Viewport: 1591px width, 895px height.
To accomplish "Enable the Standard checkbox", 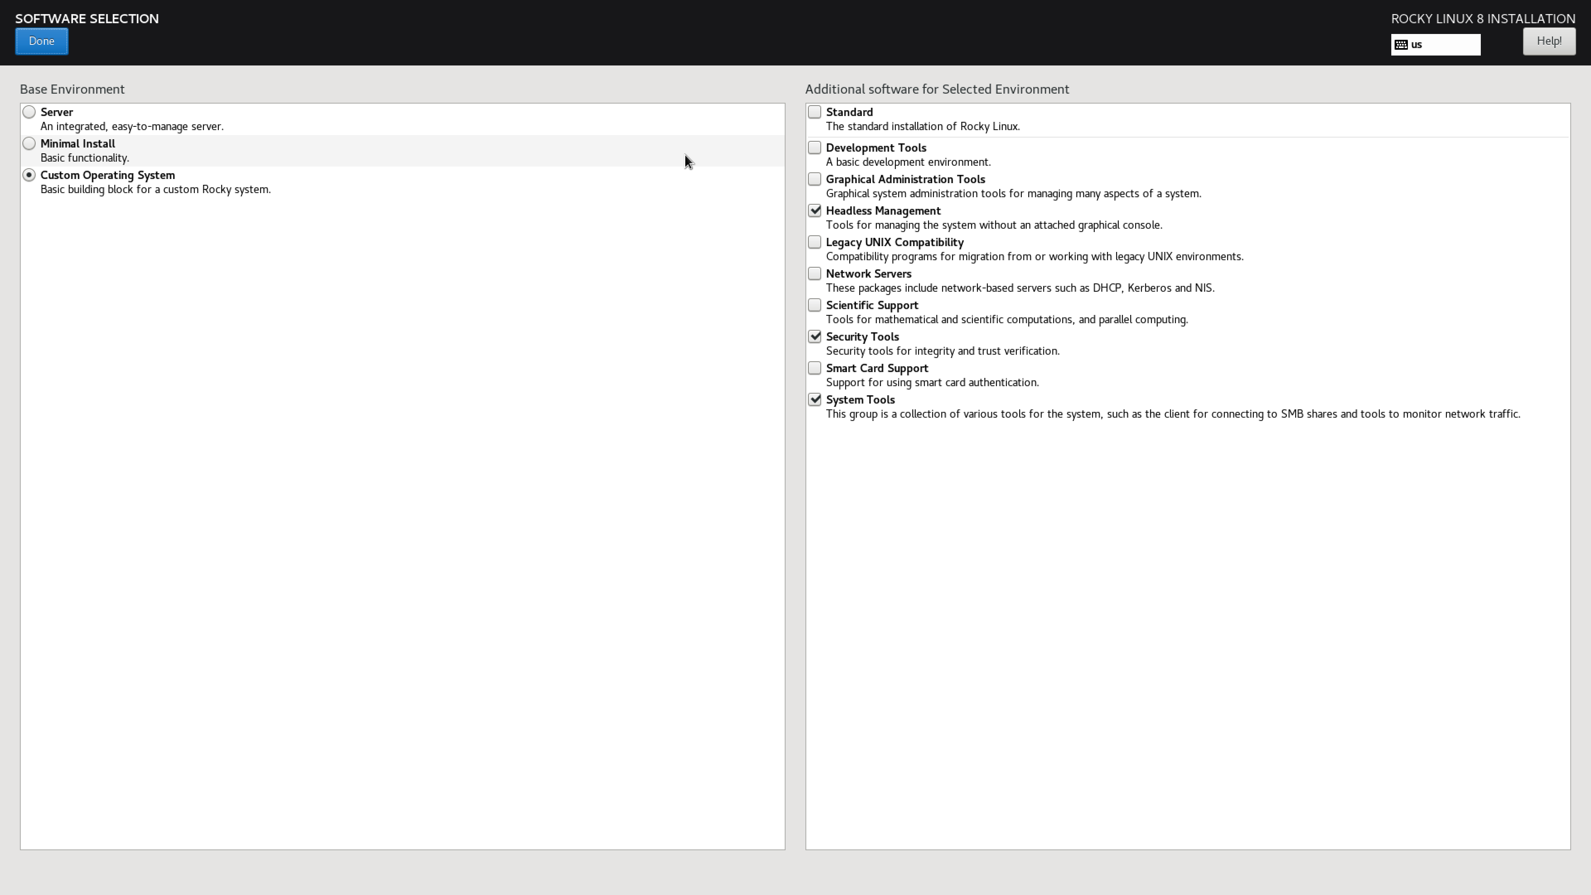I will pos(815,112).
